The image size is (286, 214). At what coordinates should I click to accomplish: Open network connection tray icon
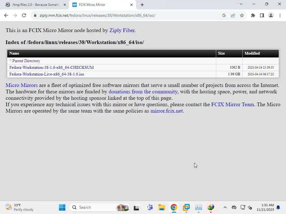click(x=243, y=207)
